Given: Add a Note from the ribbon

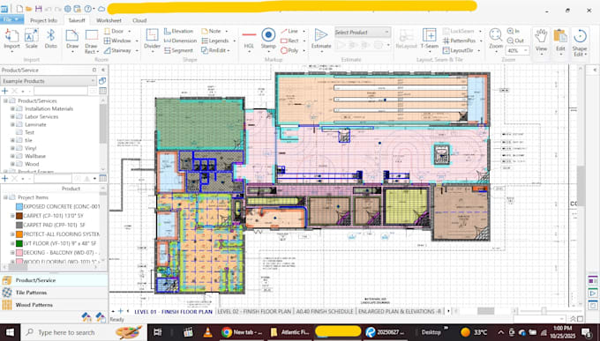Looking at the screenshot, I should click(214, 31).
